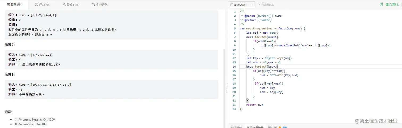The height and width of the screenshot is (128, 402).
Task: Click the '1 <= nums.length <= 2000' constraint
Action: coord(35,120)
